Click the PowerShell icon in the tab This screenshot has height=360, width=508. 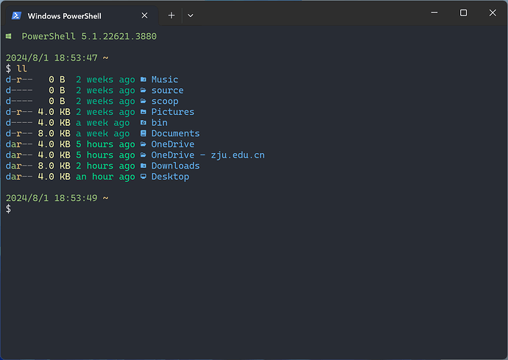(x=16, y=15)
